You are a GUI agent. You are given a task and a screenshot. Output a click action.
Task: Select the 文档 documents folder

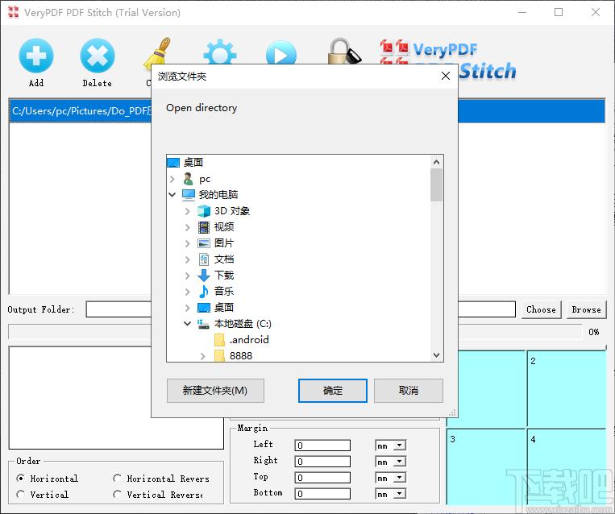224,259
